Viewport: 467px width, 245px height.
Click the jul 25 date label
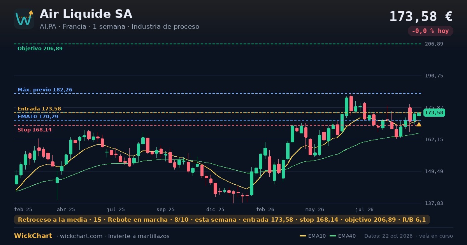(x=116, y=210)
